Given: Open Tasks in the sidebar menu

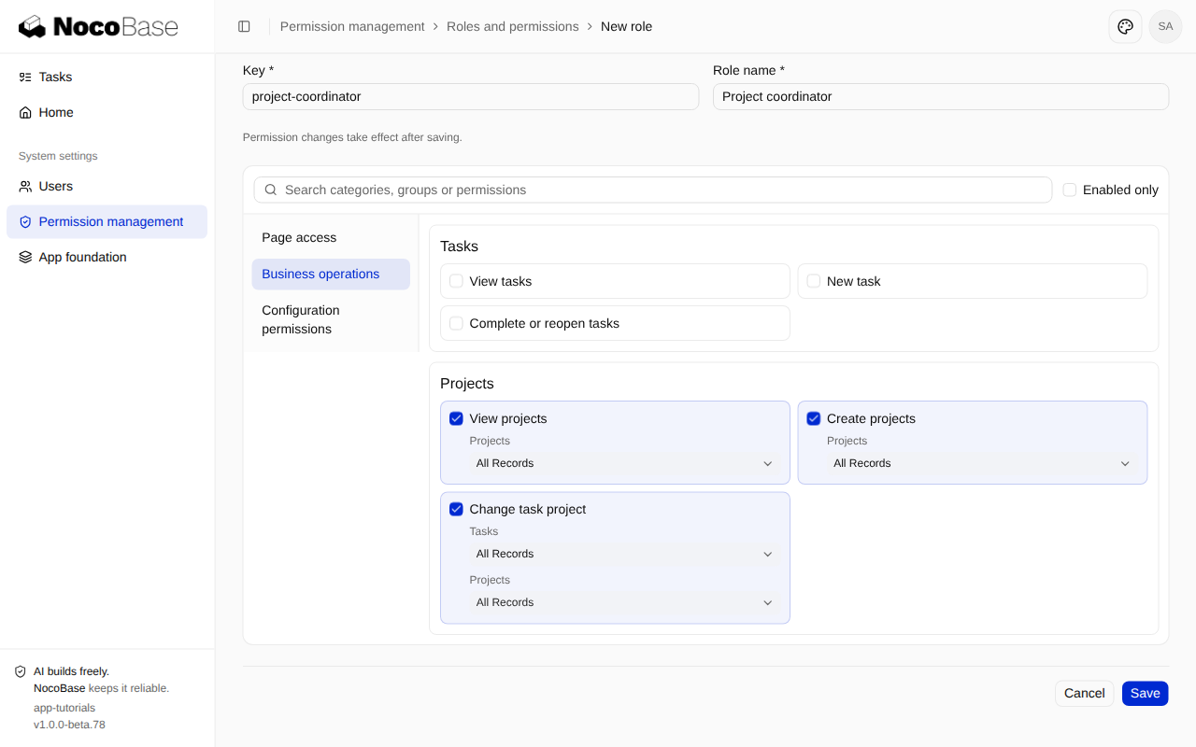Looking at the screenshot, I should tap(107, 77).
